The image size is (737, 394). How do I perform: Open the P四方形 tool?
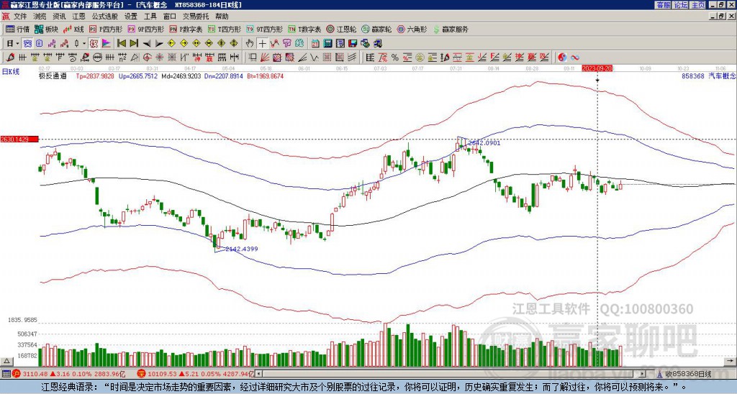[x=106, y=29]
